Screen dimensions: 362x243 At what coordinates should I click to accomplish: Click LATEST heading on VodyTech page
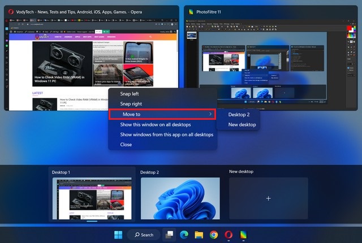[x=38, y=93]
